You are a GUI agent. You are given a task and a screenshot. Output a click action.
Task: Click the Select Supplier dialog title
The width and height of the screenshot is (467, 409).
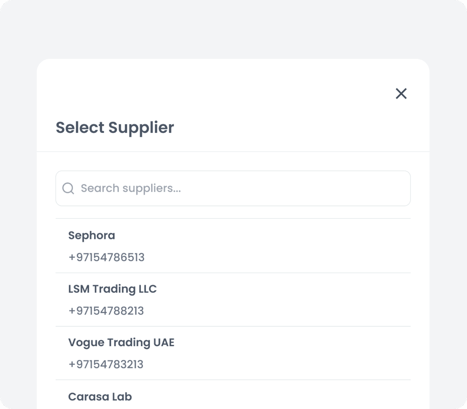pyautogui.click(x=115, y=127)
